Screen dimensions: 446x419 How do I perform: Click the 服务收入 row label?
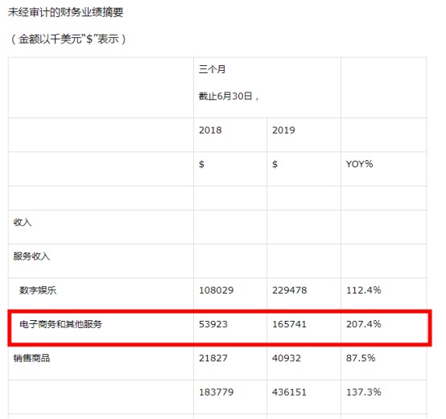tap(31, 257)
